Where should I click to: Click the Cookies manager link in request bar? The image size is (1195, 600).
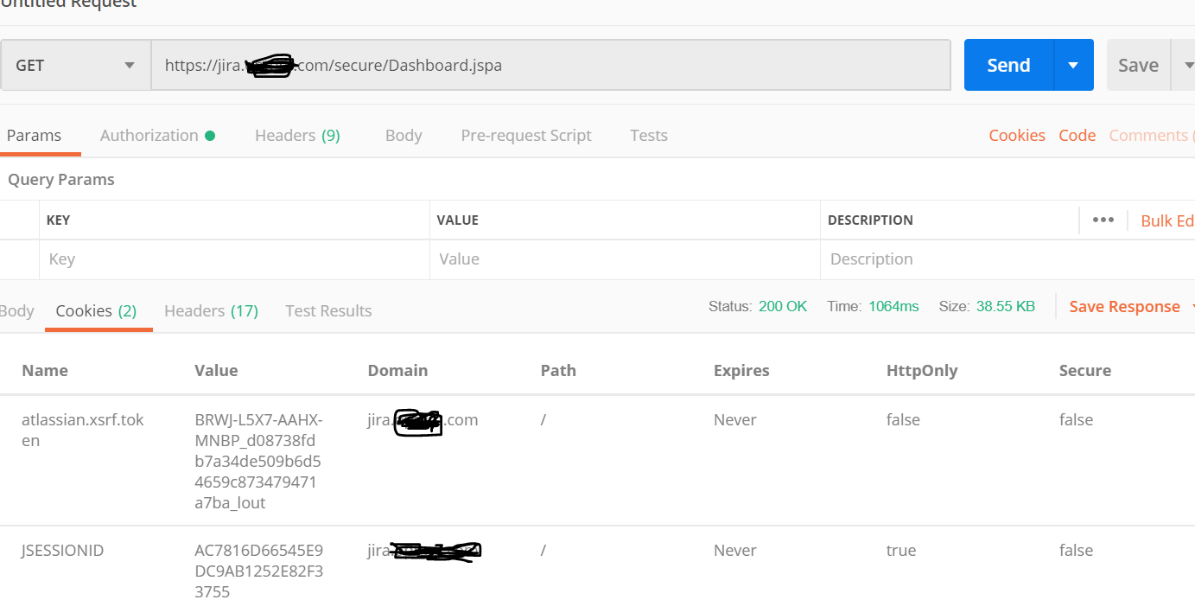1017,135
